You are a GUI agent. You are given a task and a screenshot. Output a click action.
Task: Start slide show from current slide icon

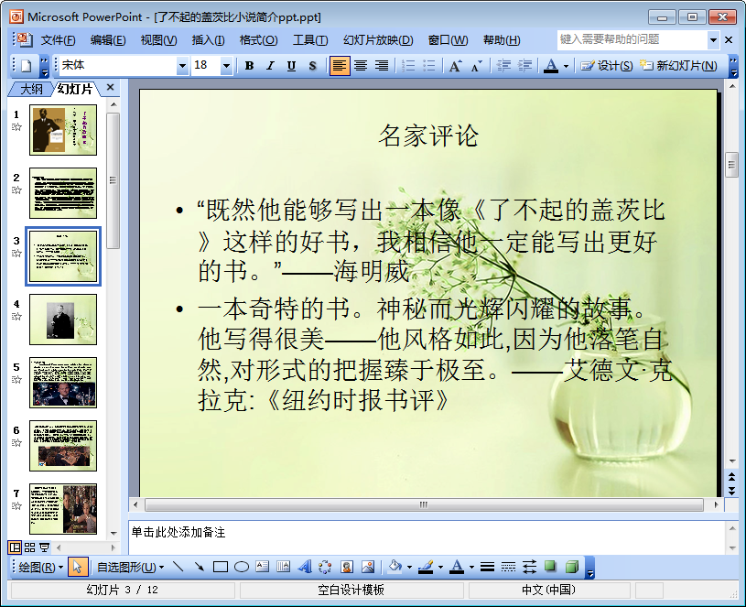(44, 547)
